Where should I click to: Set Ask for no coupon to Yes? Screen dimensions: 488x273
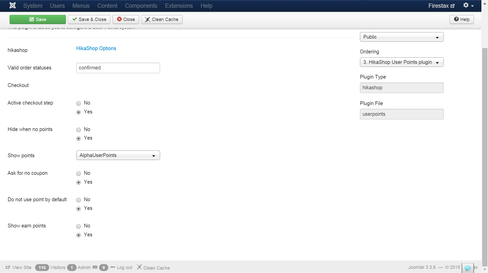coord(79,182)
